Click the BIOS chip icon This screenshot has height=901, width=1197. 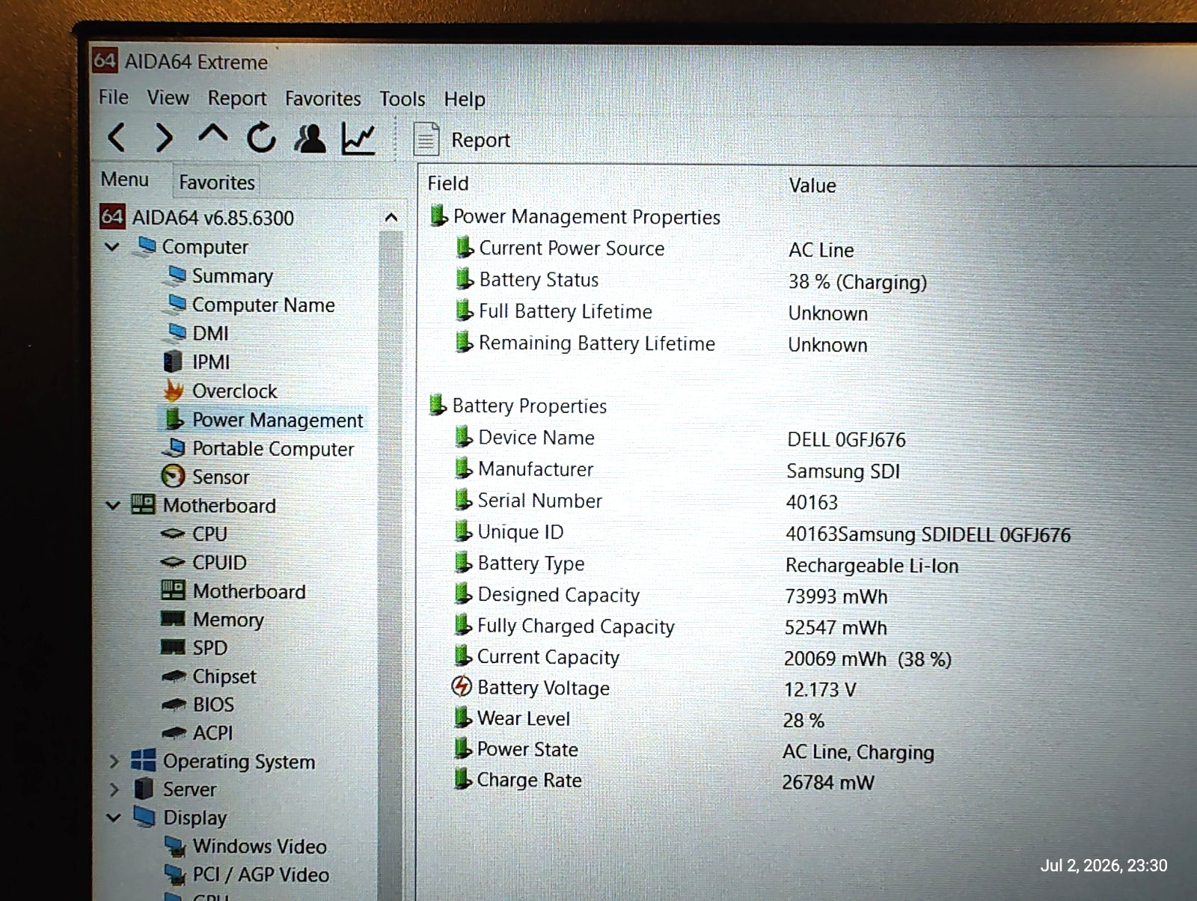[174, 705]
